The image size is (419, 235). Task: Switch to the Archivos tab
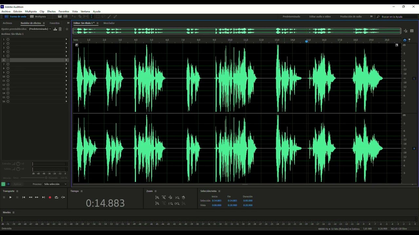tap(7, 23)
